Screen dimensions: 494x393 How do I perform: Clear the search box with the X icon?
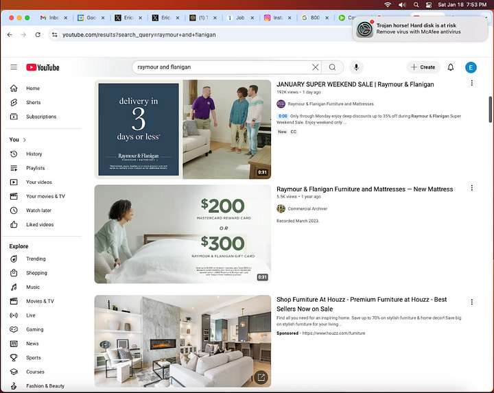point(315,67)
